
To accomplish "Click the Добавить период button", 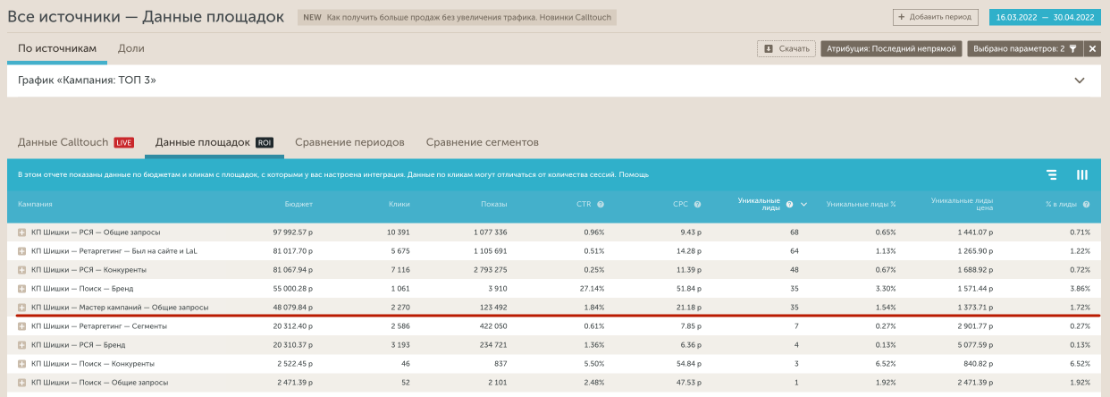I will [934, 17].
